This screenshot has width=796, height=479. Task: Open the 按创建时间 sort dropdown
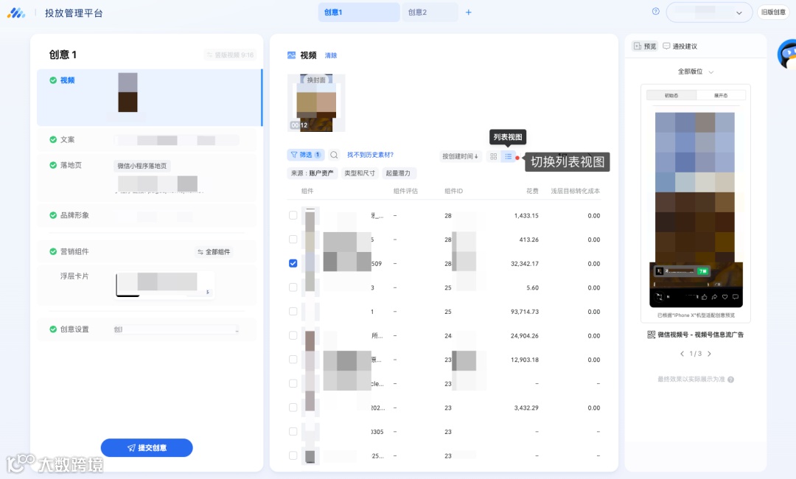460,156
